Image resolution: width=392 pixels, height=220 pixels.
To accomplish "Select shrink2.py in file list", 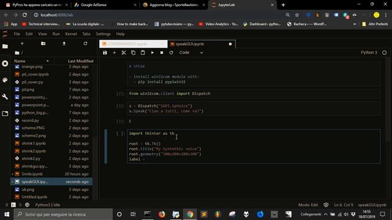I will click(x=51, y=158).
